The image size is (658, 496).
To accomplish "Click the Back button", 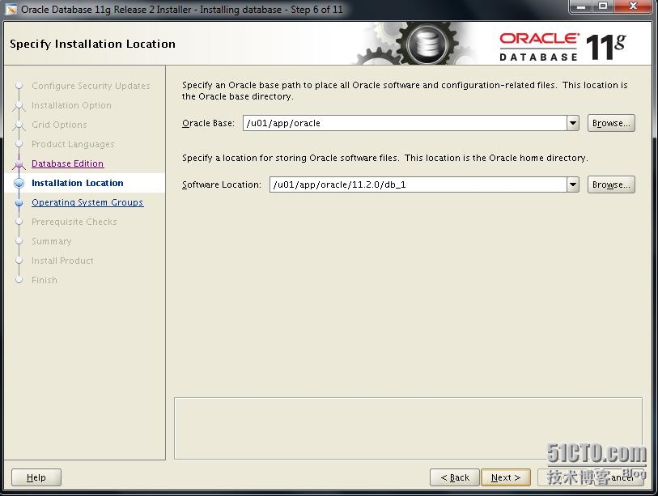I will click(455, 477).
